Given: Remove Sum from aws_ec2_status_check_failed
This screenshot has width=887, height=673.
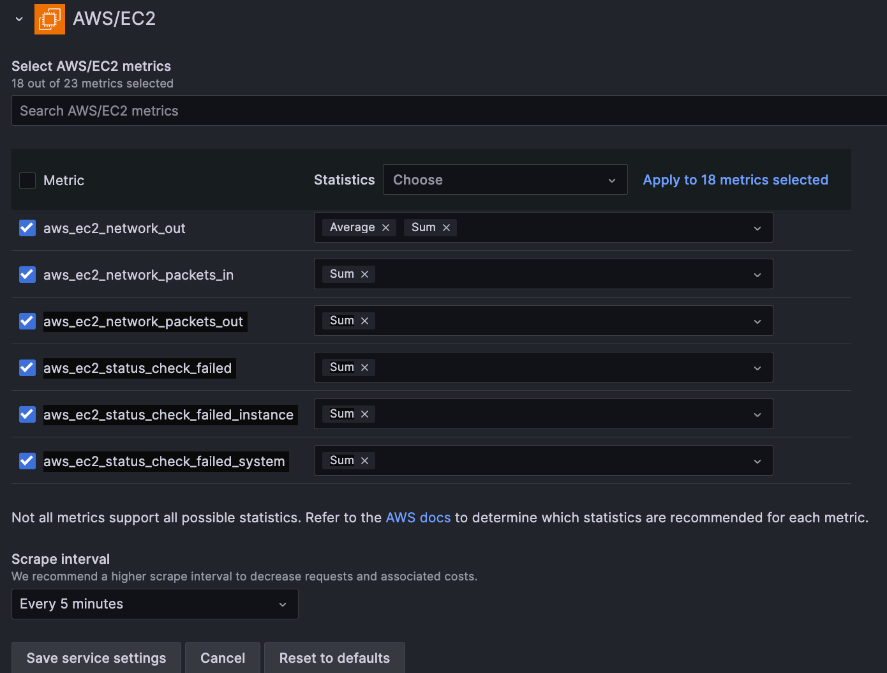Looking at the screenshot, I should tap(364, 367).
